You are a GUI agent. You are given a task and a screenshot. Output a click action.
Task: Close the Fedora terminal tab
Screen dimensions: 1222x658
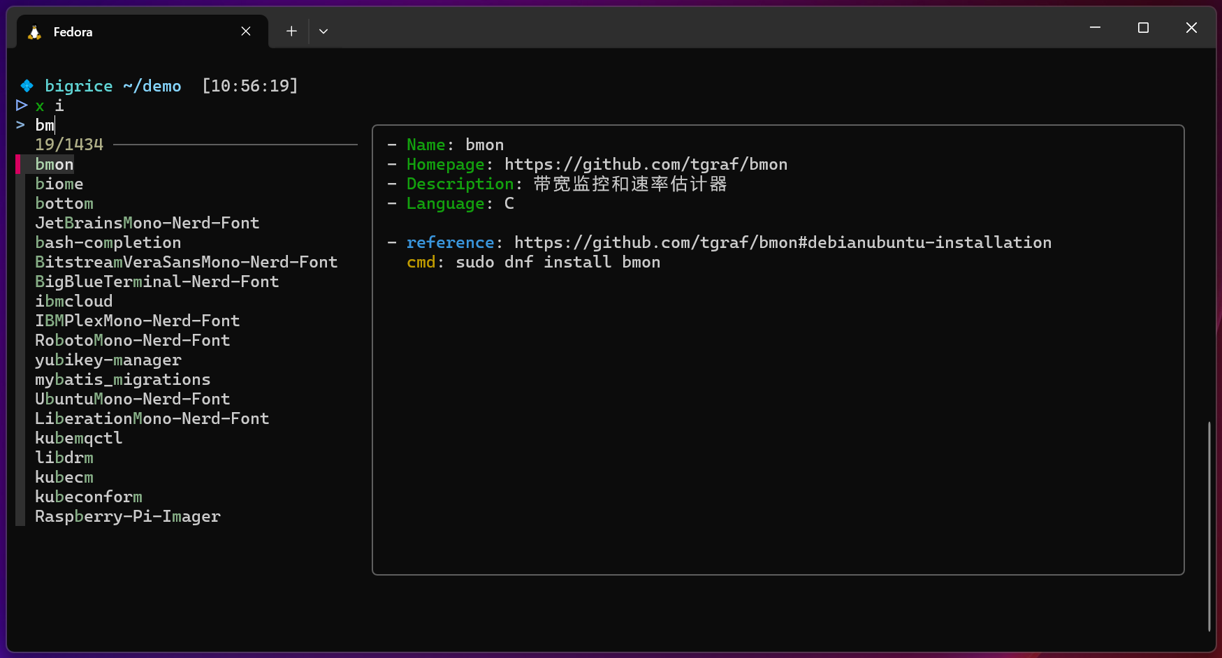tap(245, 31)
